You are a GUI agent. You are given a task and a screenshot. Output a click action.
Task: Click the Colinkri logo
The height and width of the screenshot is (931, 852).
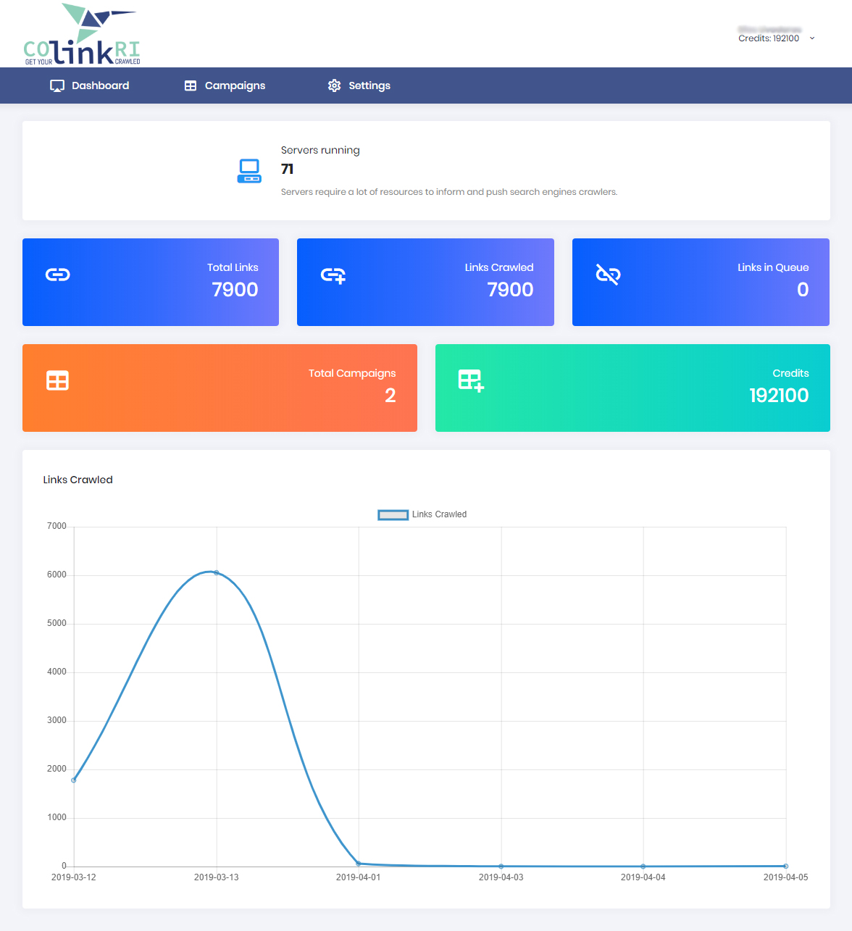click(82, 35)
